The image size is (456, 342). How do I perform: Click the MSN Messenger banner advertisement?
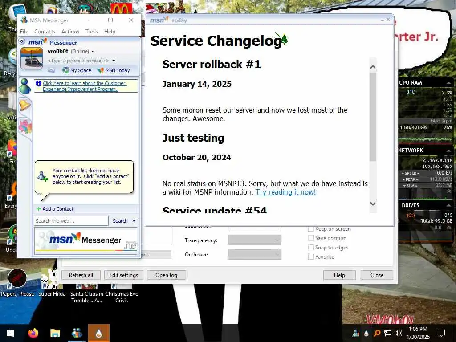(x=85, y=241)
